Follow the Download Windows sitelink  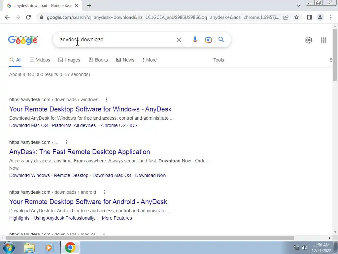pos(29,175)
